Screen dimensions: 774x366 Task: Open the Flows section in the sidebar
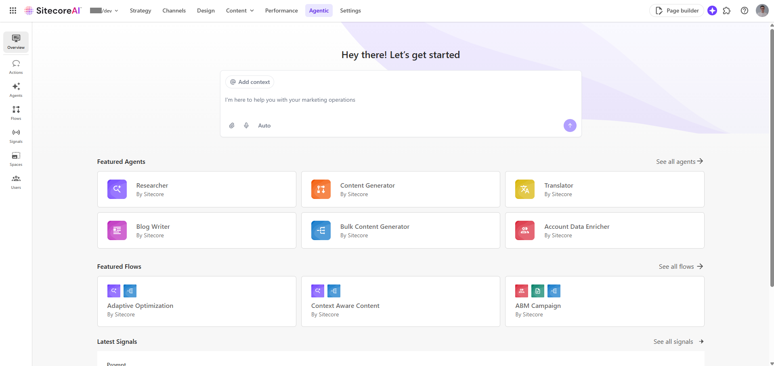point(16,113)
